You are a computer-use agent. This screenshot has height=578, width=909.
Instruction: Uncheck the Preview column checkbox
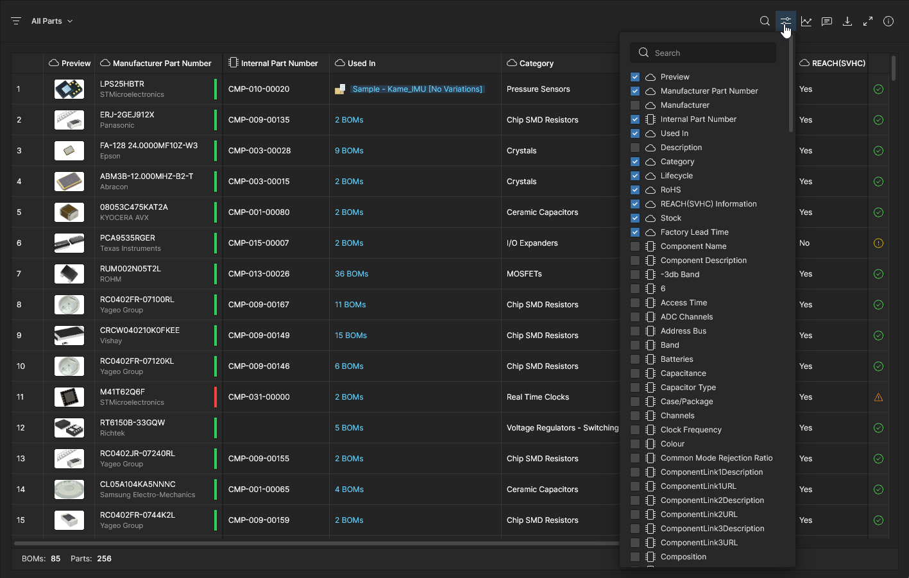coord(635,77)
